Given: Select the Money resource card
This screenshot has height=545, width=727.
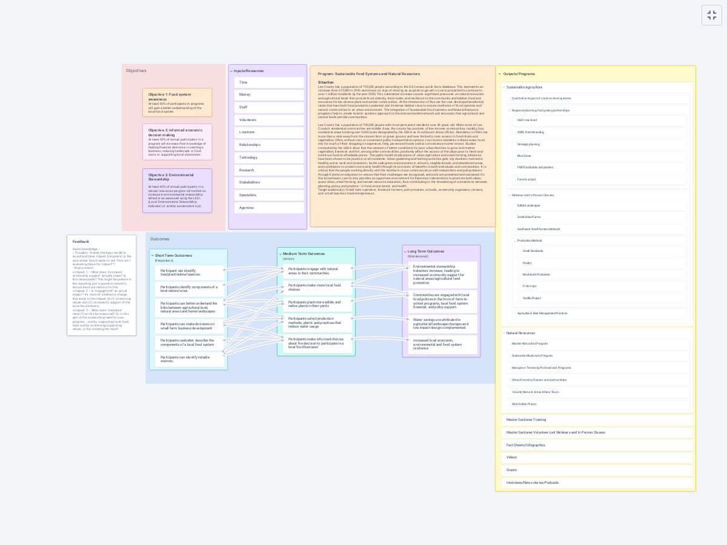Looking at the screenshot, I should pyautogui.click(x=268, y=94).
